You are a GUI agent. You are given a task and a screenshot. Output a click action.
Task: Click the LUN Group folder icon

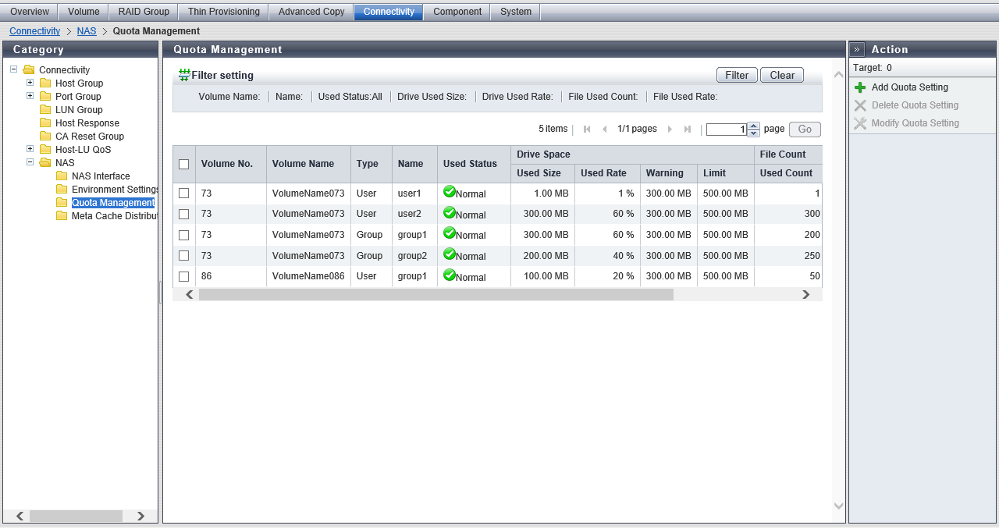pyautogui.click(x=45, y=110)
